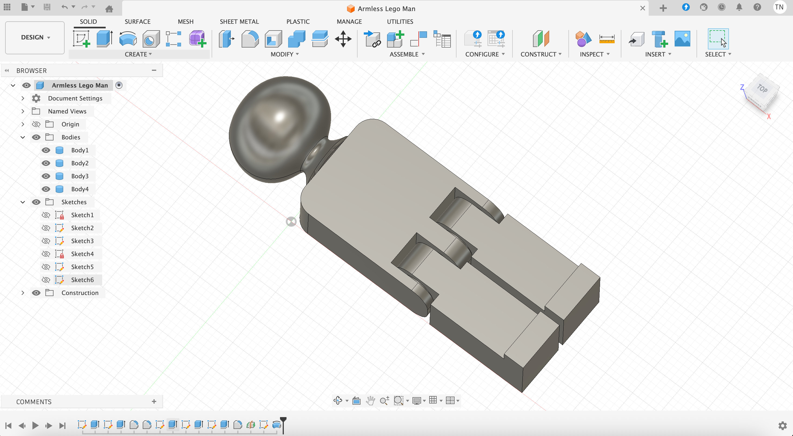Activate the Move/Copy tool icon
The height and width of the screenshot is (436, 793).
343,39
